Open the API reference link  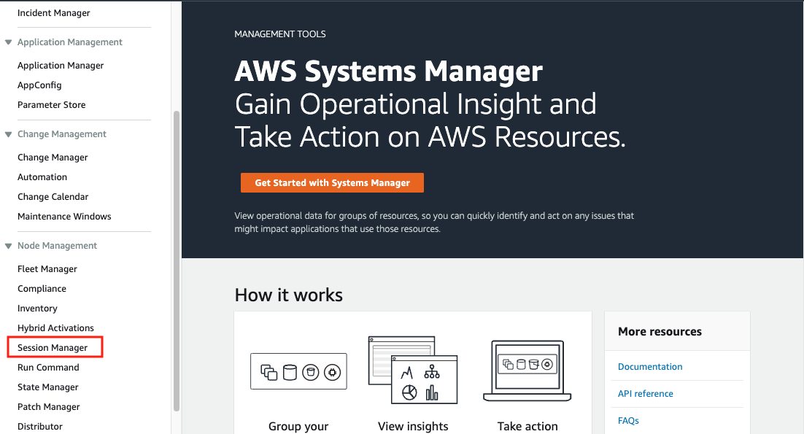(x=645, y=394)
